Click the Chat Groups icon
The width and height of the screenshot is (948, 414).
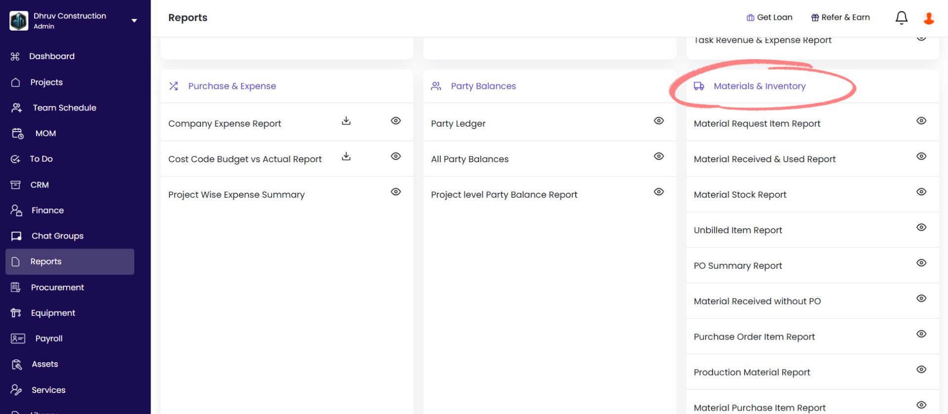(x=16, y=236)
